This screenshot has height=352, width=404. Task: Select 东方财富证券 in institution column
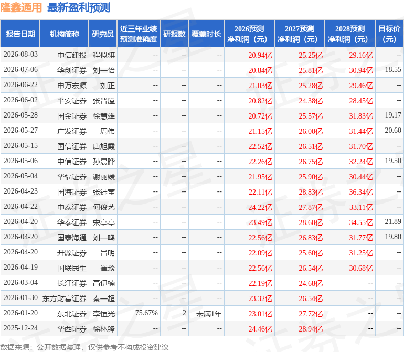tap(65, 298)
